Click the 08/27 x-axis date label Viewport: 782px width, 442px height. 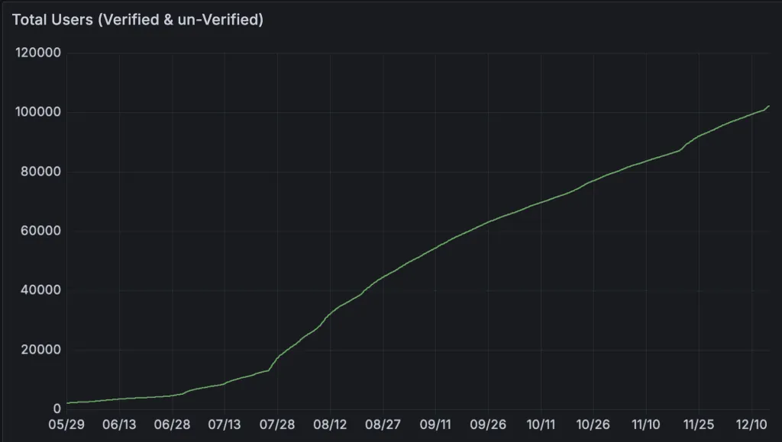coord(383,424)
